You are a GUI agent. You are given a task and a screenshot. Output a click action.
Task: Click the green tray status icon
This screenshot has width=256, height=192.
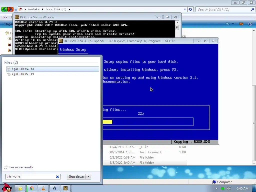click(x=223, y=188)
